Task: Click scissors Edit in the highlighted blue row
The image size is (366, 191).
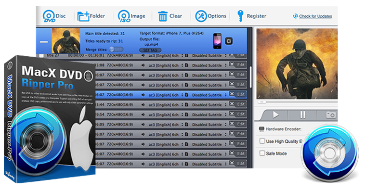Action: pyautogui.click(x=237, y=94)
